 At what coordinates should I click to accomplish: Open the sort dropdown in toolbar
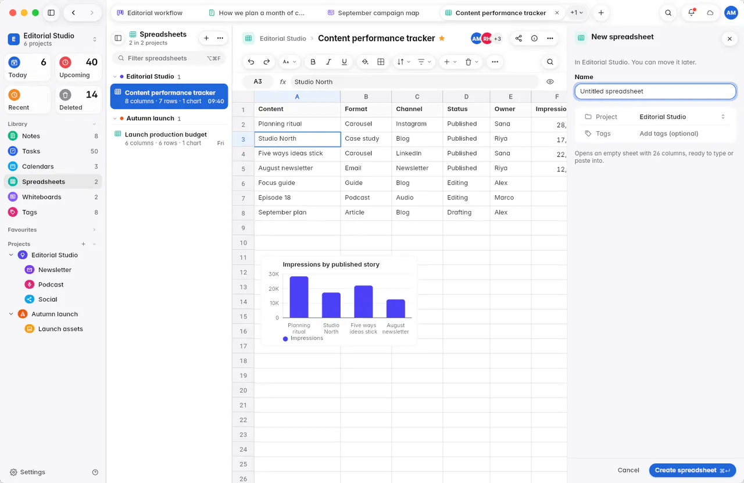coord(403,62)
